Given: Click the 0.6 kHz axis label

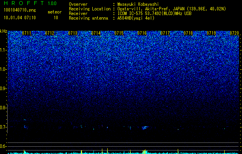Looking at the screenshot, I should (x=3, y=146).
